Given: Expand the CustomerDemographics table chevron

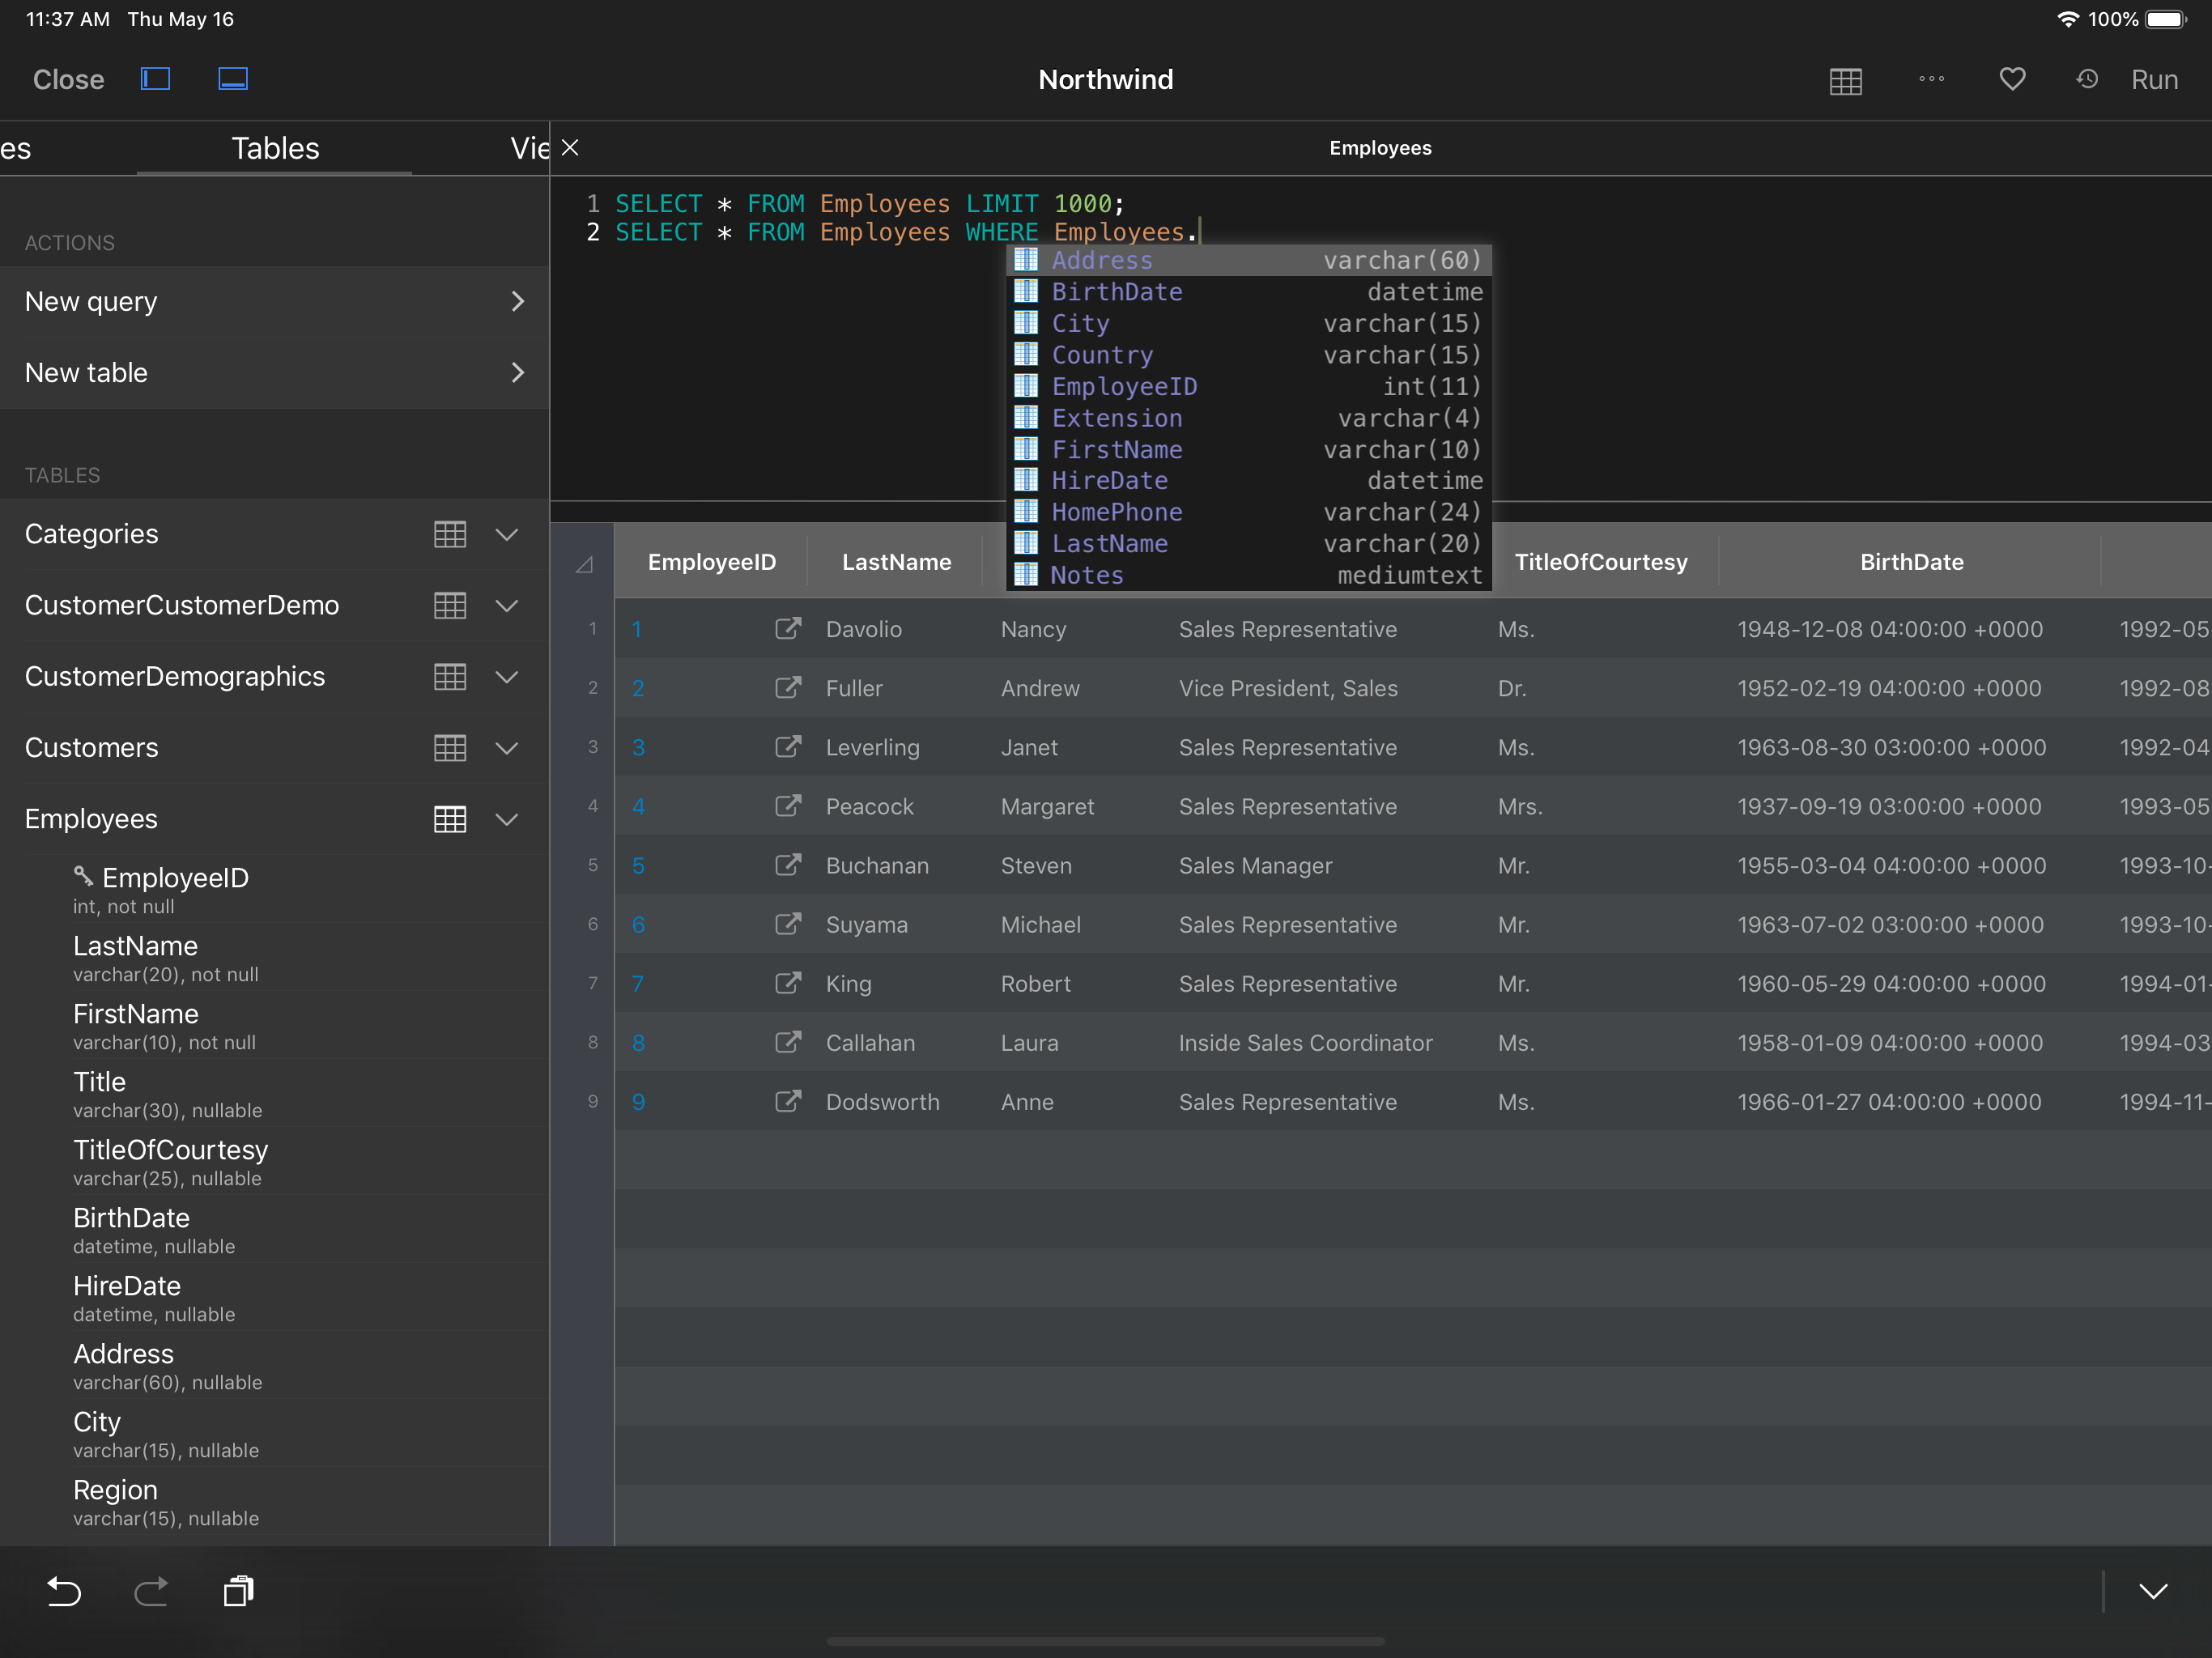Looking at the screenshot, I should (x=507, y=677).
